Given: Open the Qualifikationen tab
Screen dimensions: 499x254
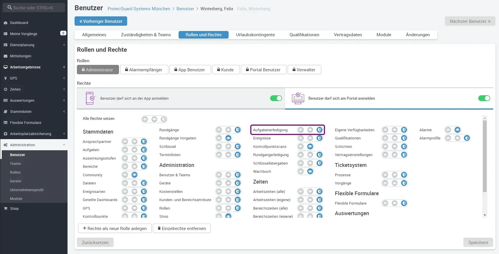Looking at the screenshot, I should [x=304, y=35].
